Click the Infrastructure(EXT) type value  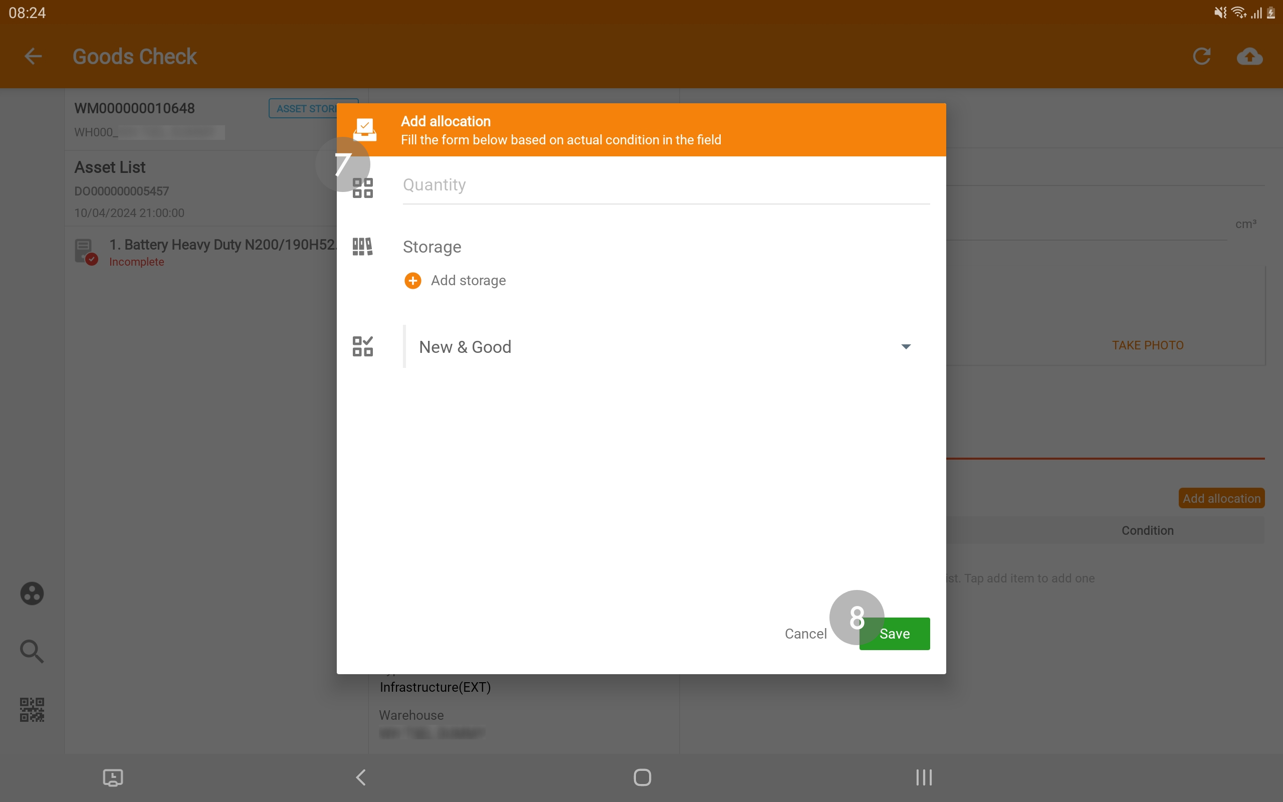click(435, 687)
